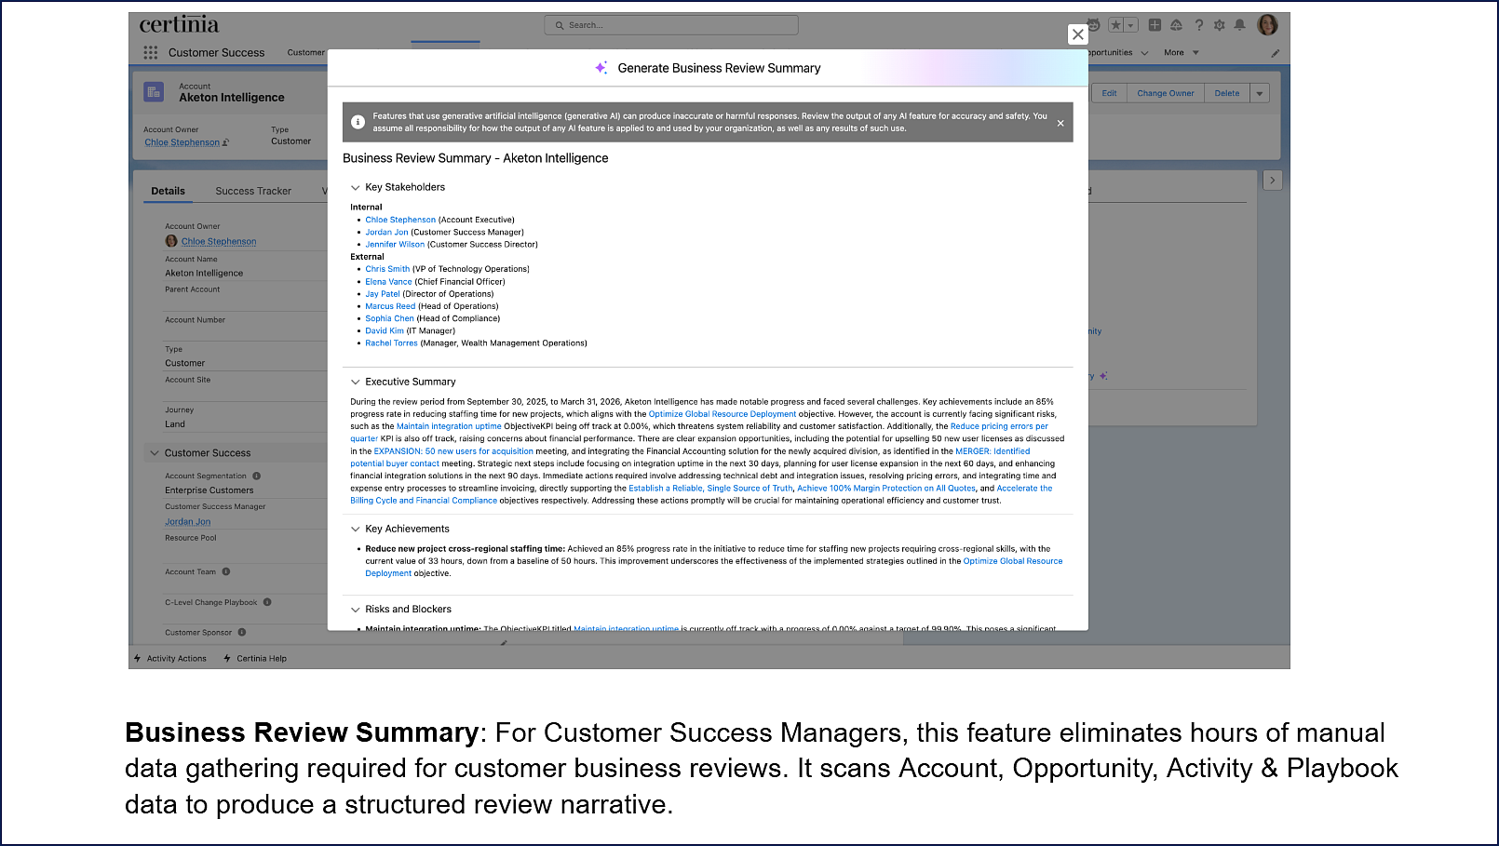The height and width of the screenshot is (846, 1499).
Task: Open the favorites list dropdown arrow
Action: point(1131,25)
